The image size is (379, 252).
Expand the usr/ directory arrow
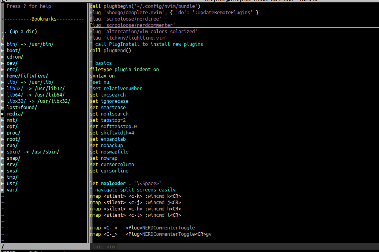click(x=3, y=184)
